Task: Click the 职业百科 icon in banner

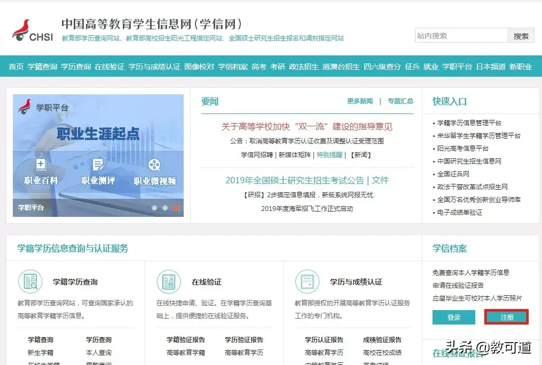Action: point(41,165)
